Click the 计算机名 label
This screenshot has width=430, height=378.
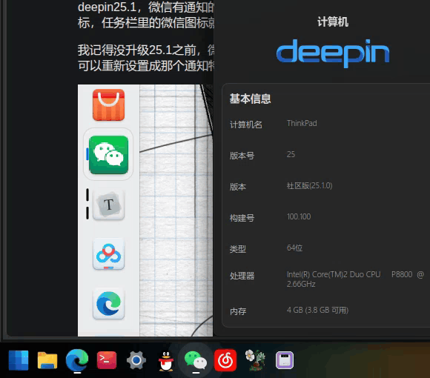(246, 125)
